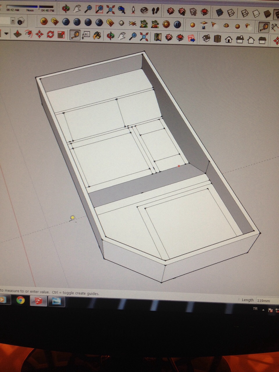This screenshot has width=279, height=372.
Task: Select the Orbit tool in top toolbar
Action: point(66,9)
